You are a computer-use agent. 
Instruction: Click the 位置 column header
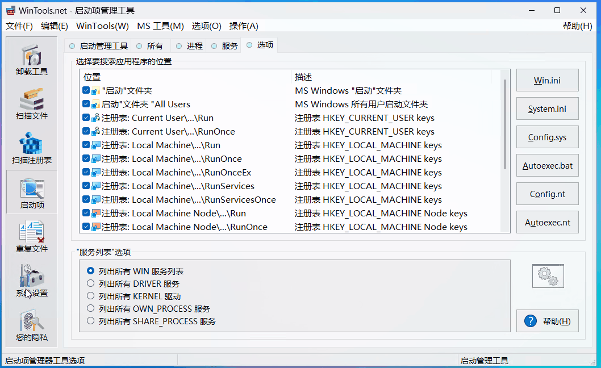[186, 77]
